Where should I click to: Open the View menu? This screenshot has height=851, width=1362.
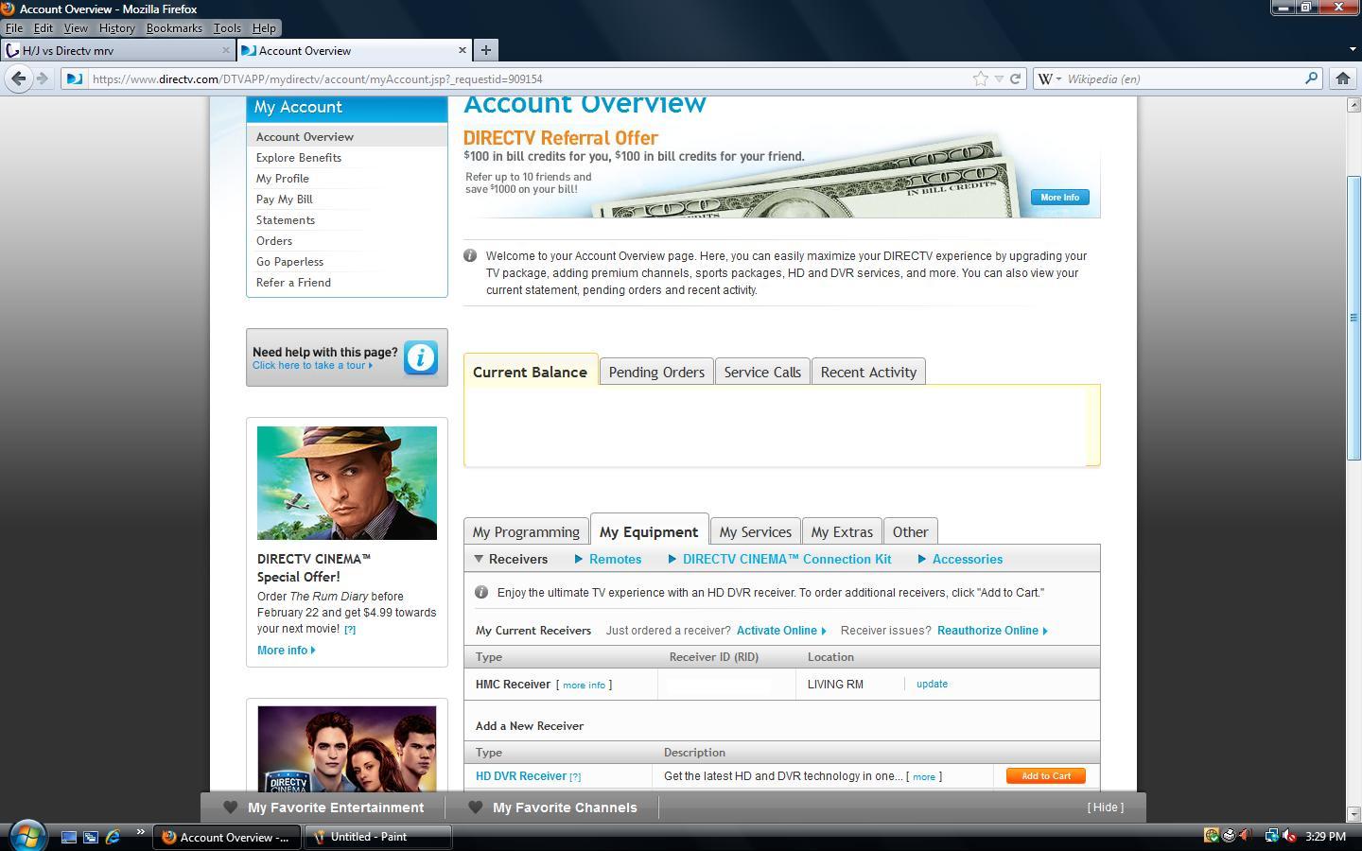click(76, 28)
